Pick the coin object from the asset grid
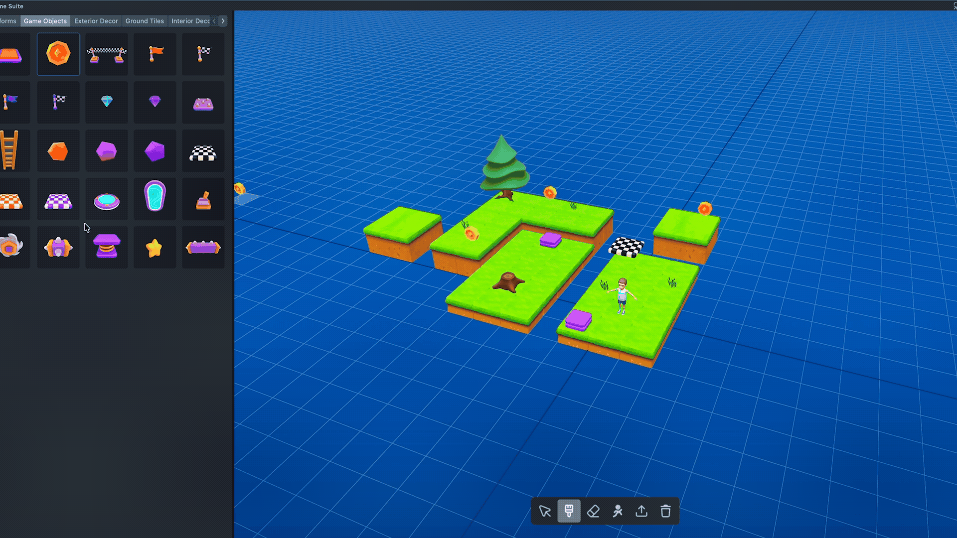Image resolution: width=957 pixels, height=538 pixels. (58, 54)
